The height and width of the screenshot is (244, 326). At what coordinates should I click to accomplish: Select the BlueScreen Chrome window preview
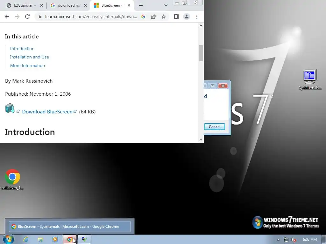[70, 226]
